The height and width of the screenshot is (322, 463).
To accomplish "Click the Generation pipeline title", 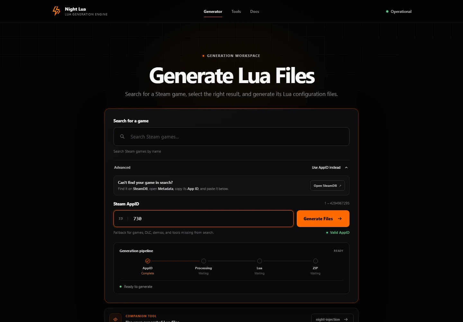I will point(136,251).
